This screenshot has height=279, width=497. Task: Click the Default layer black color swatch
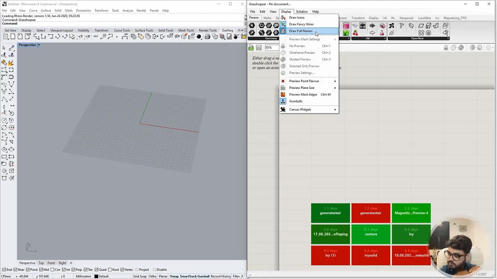[96, 276]
